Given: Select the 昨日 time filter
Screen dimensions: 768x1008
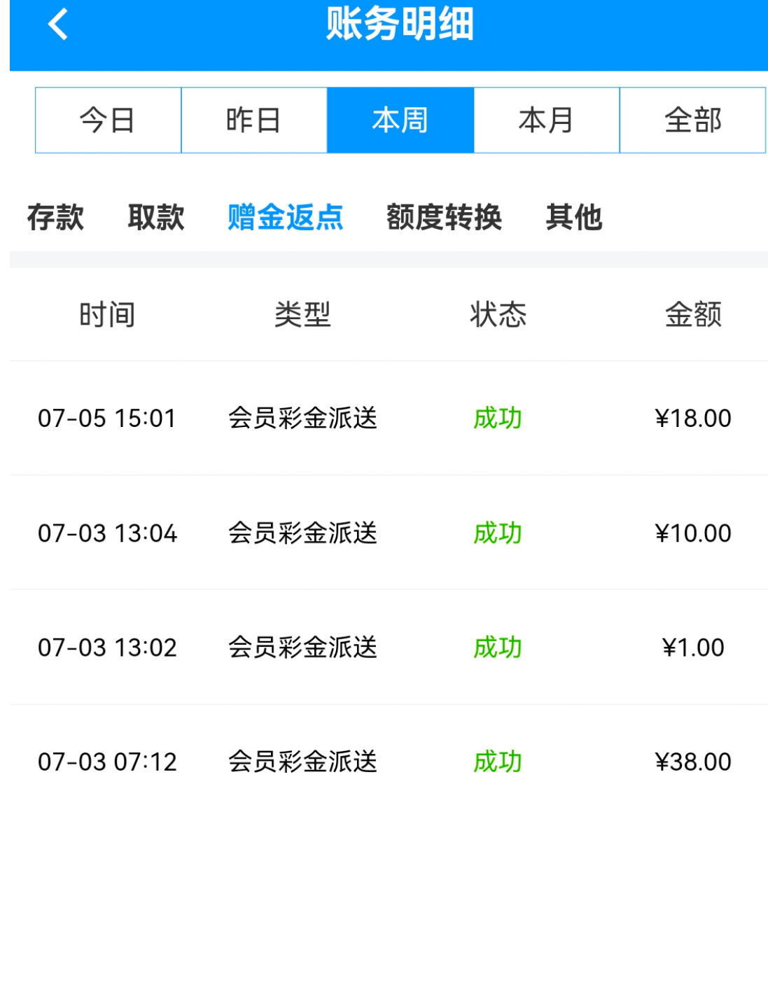Looking at the screenshot, I should (254, 120).
